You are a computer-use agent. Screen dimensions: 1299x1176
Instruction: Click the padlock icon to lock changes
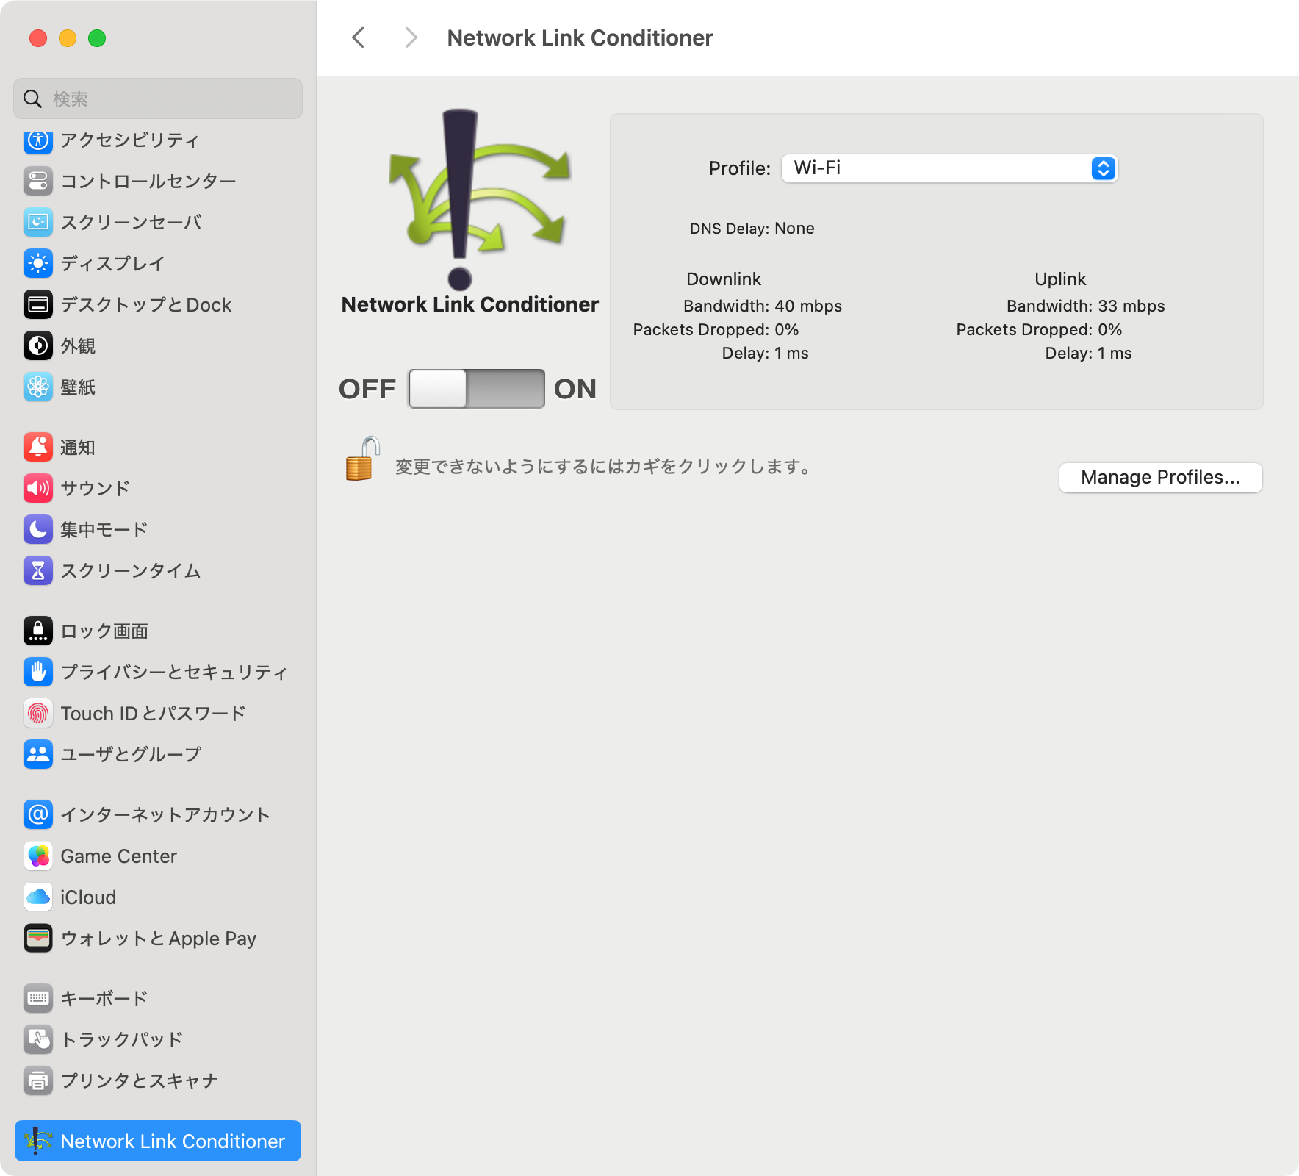click(x=362, y=459)
